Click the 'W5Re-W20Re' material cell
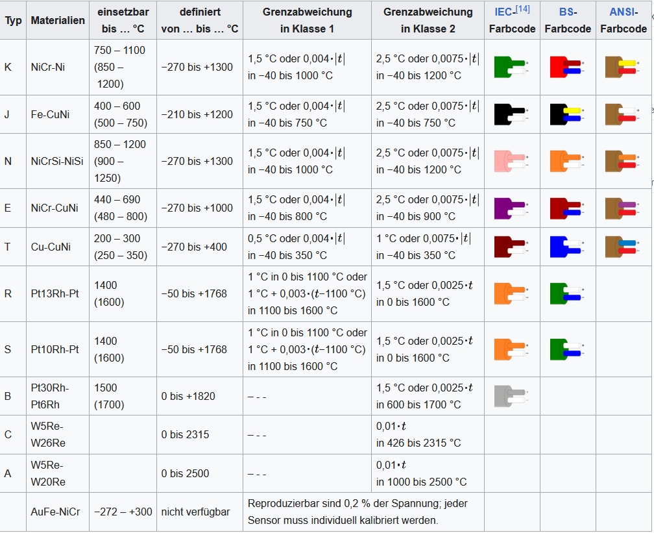This screenshot has width=654, height=533. tap(58, 473)
